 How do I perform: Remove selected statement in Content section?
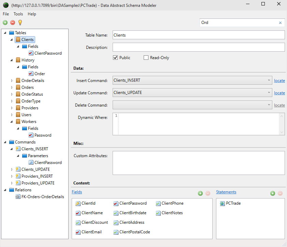280,193
